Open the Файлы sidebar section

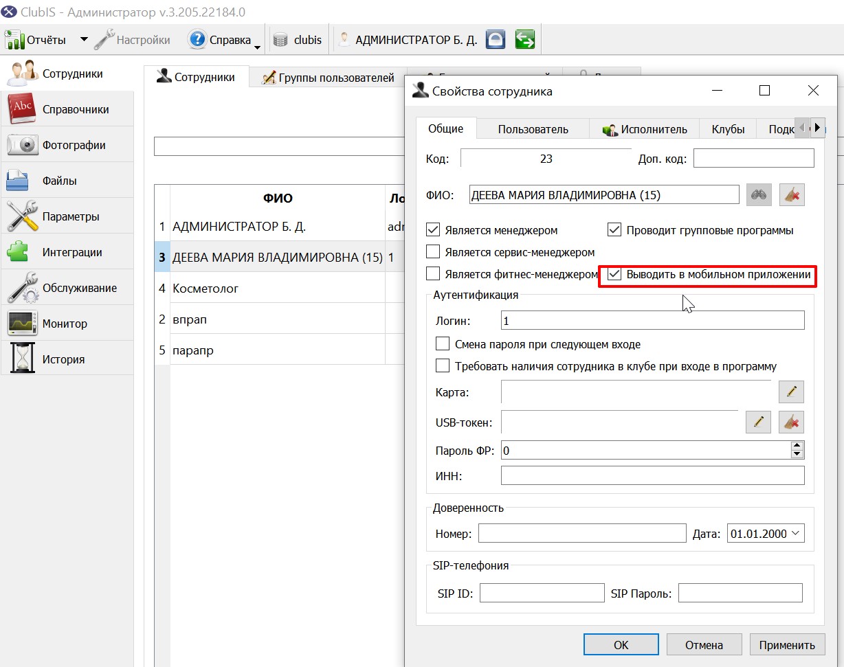(67, 181)
